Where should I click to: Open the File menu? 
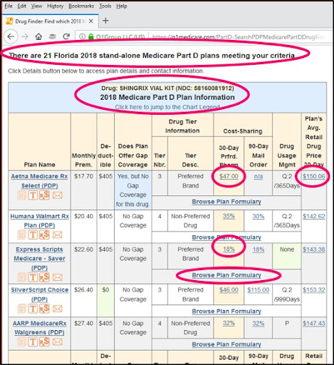coord(9,6)
